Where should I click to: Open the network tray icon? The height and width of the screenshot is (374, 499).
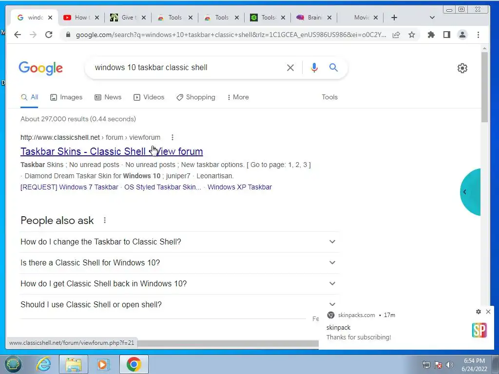[x=426, y=365]
